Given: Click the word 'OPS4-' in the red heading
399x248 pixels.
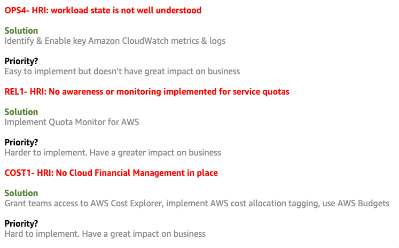Looking at the screenshot, I should tap(17, 11).
